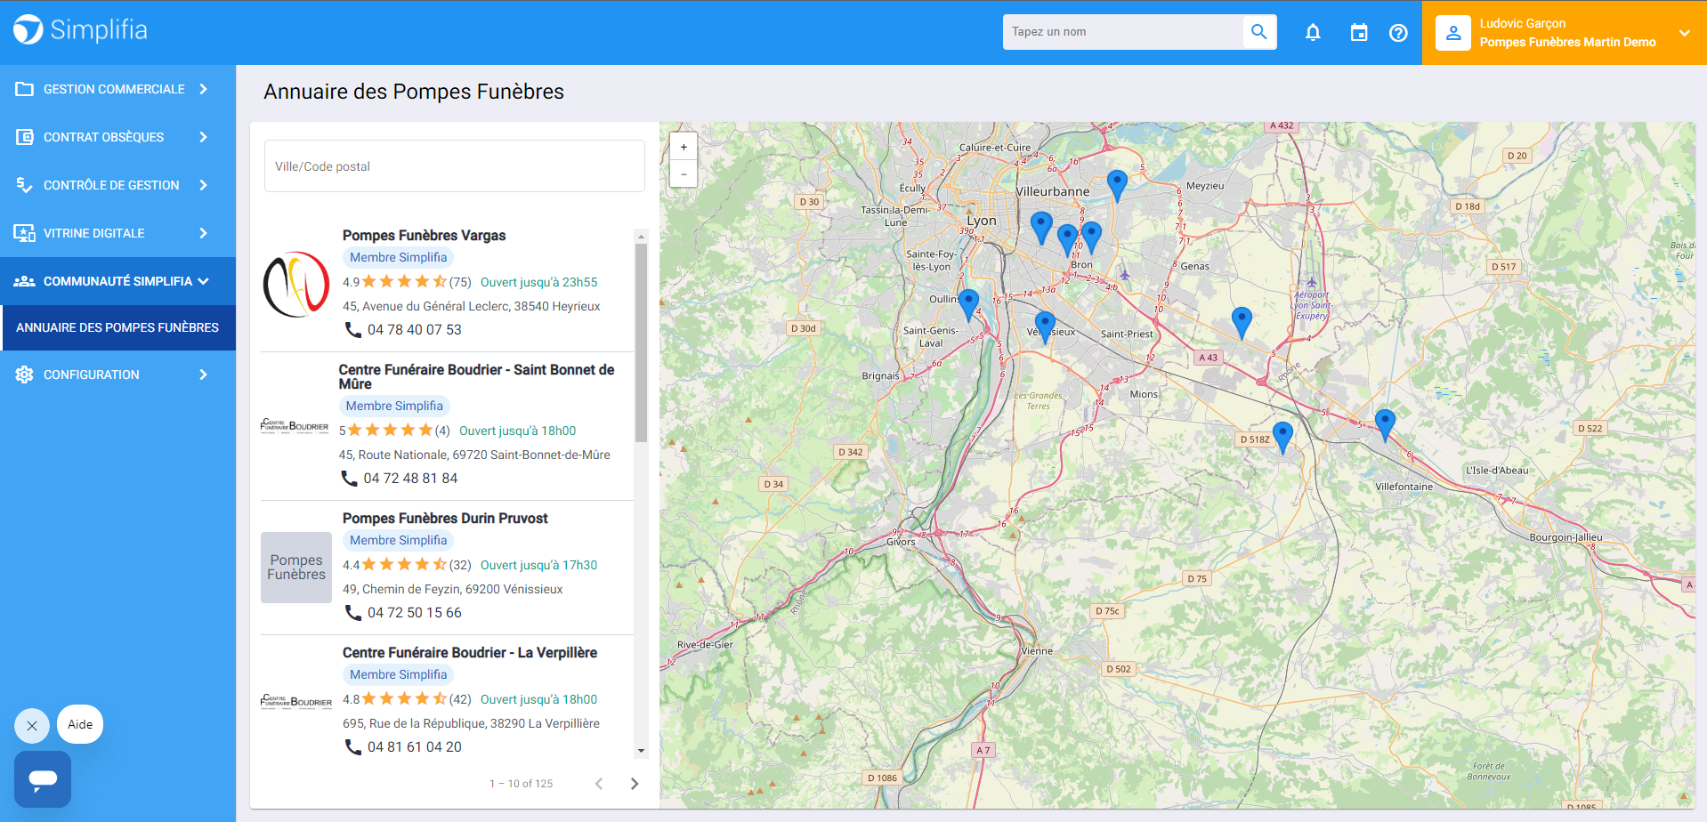This screenshot has width=1707, height=822.
Task: Expand Configuration chevron
Action: [x=203, y=375]
